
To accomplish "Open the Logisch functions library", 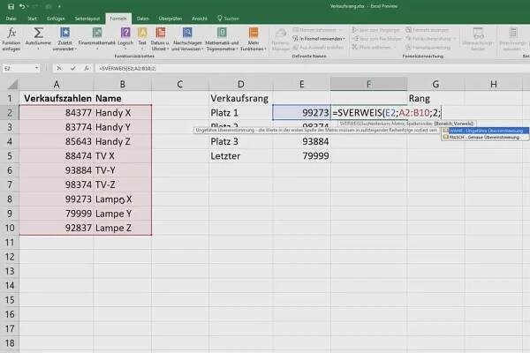I will point(125,36).
